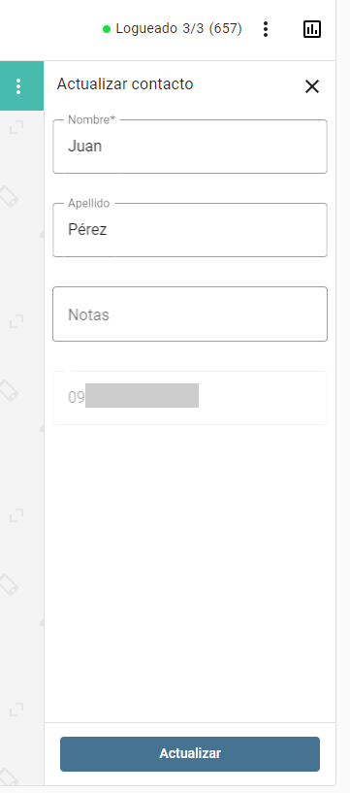Open the statistics bar chart icon
The image size is (350, 793).
coord(312,29)
